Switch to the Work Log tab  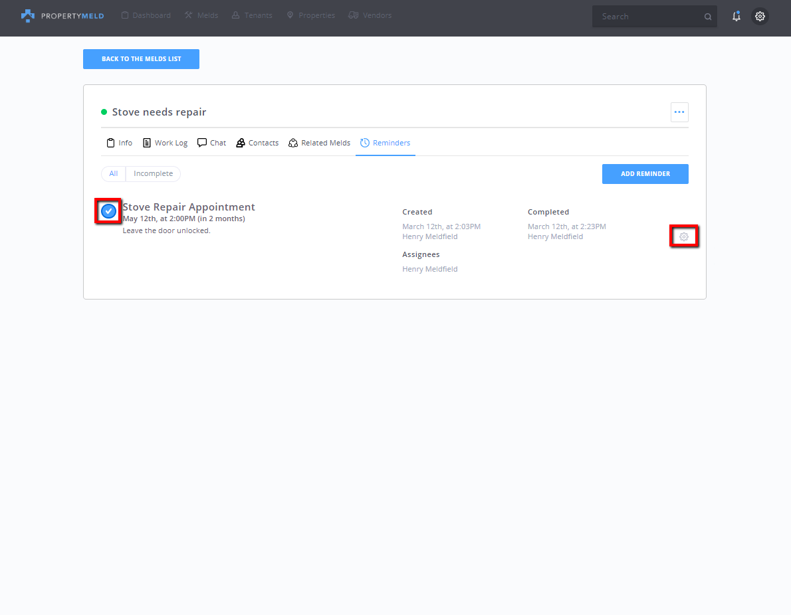click(x=166, y=143)
